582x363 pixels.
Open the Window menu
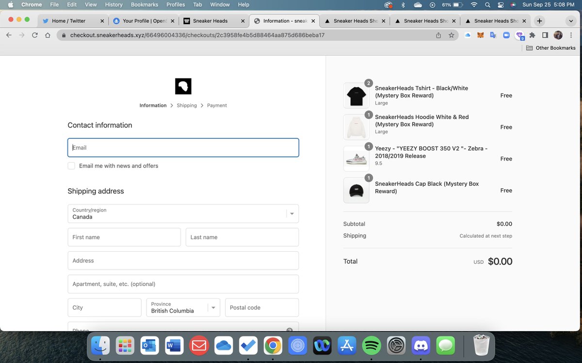click(x=220, y=5)
